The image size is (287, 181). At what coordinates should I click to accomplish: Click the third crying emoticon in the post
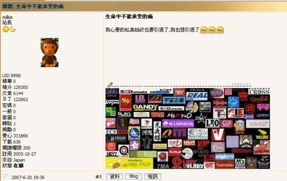[x=220, y=30]
